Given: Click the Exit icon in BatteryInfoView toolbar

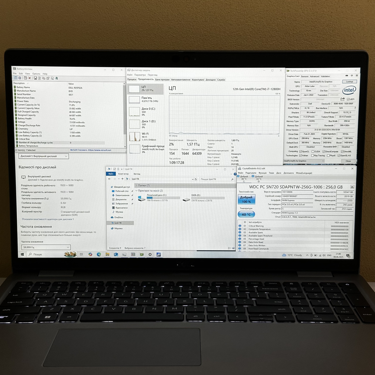Looking at the screenshot, I should 56,78.
